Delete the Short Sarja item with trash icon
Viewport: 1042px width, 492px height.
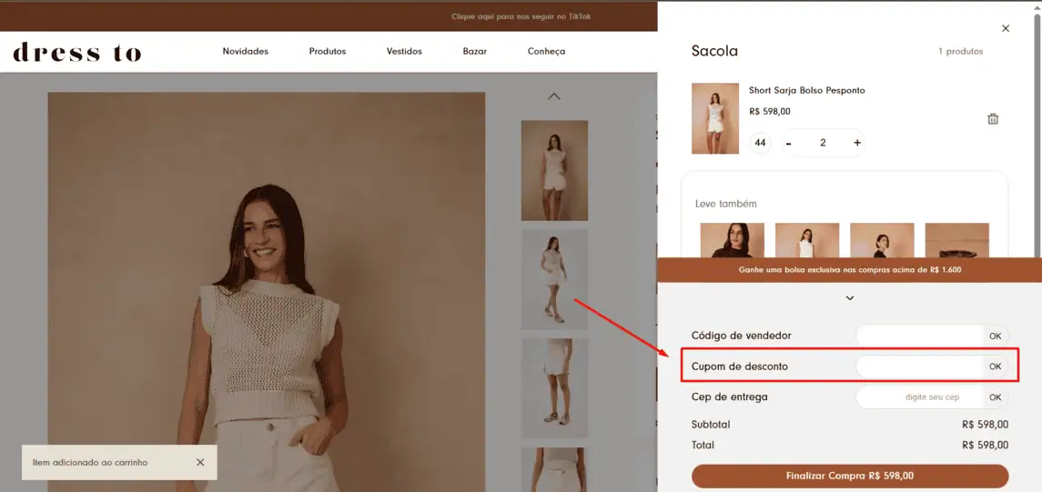point(993,119)
